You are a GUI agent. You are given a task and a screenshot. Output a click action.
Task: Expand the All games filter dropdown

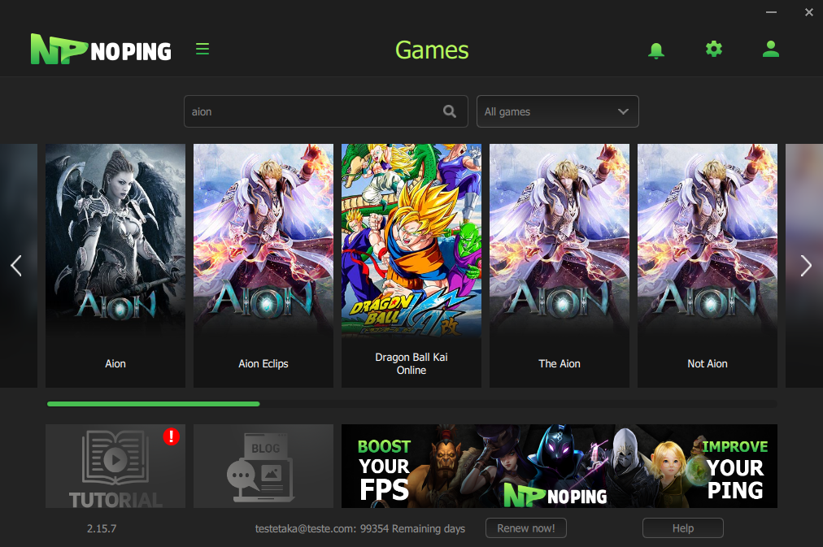(557, 111)
